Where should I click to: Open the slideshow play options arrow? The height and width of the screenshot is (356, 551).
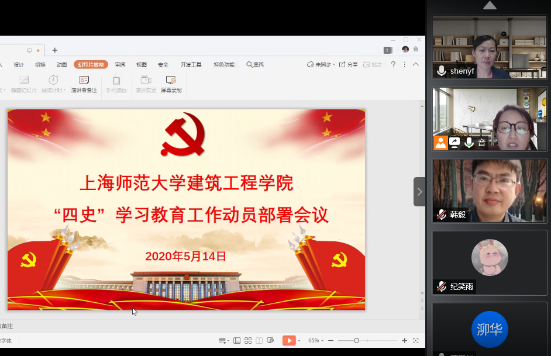[299, 341]
